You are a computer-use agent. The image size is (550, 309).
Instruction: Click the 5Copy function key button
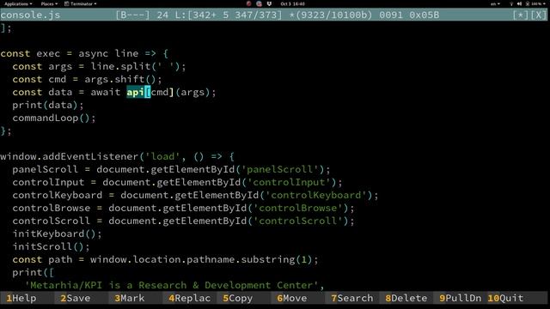coord(238,298)
